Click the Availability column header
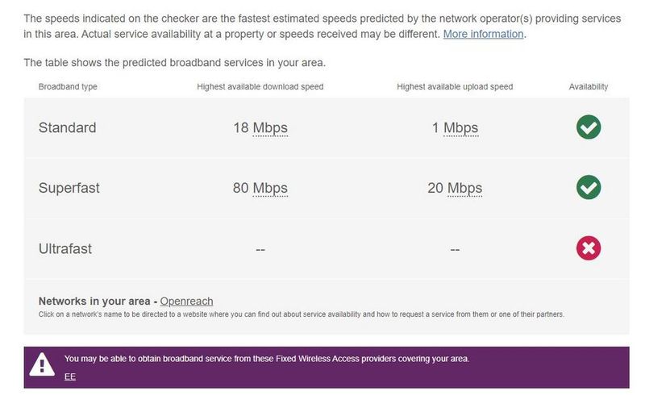Viewport: 645px width, 395px height. (x=589, y=87)
